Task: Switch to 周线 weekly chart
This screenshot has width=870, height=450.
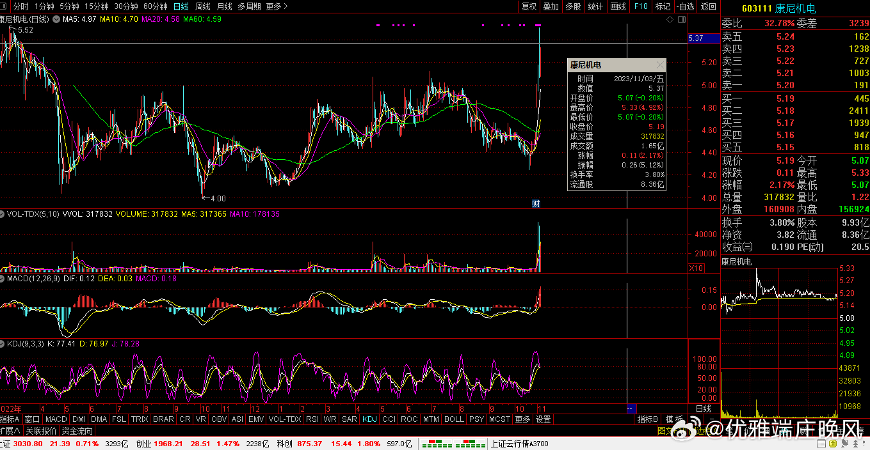Action: [x=203, y=6]
